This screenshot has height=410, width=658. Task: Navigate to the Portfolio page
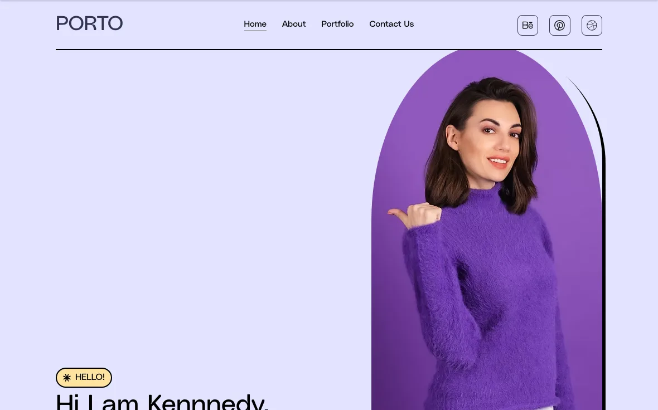point(337,24)
